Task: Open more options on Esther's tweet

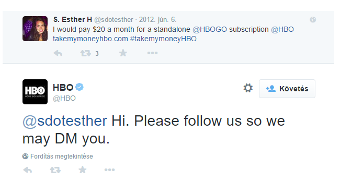Action: (x=152, y=53)
